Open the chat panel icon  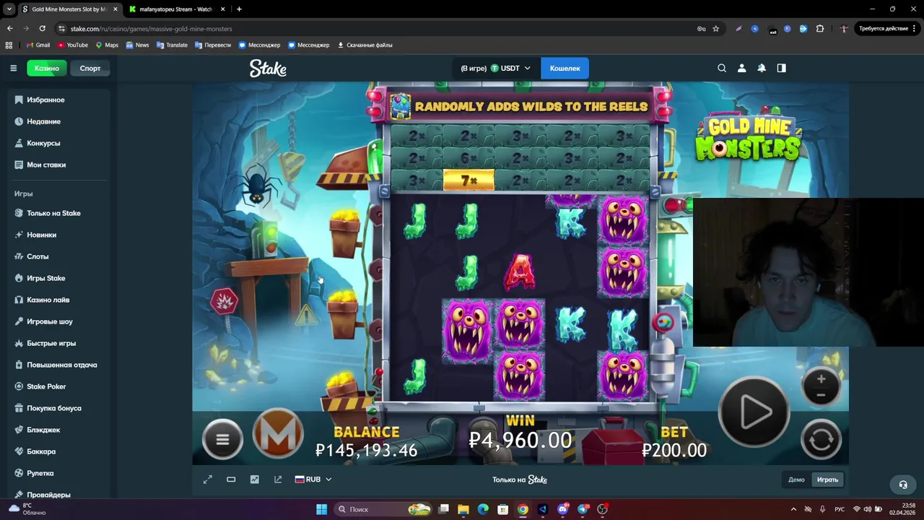coord(781,68)
